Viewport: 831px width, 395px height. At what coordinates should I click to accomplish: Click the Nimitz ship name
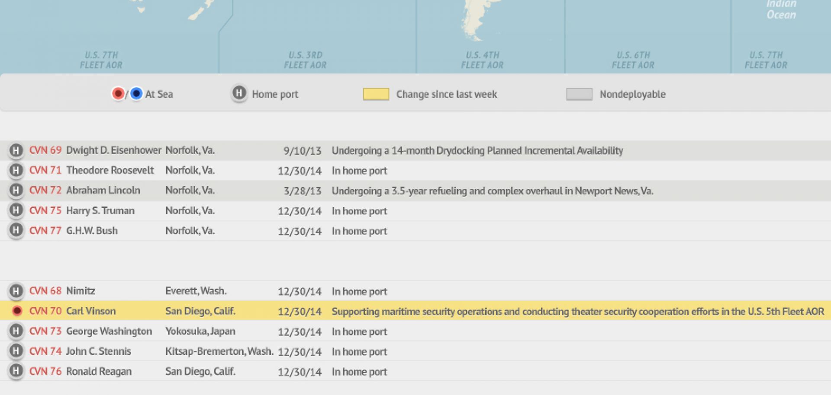pyautogui.click(x=81, y=291)
